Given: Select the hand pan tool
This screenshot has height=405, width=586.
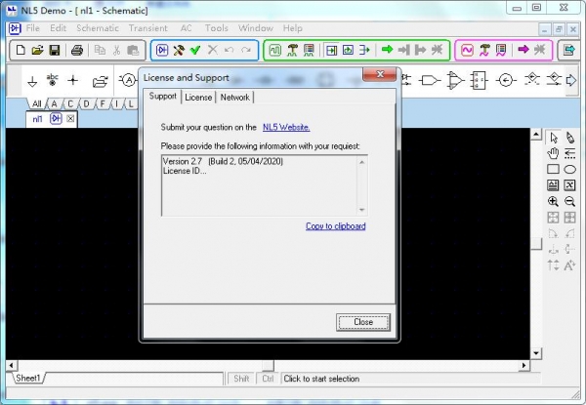Looking at the screenshot, I should (553, 153).
